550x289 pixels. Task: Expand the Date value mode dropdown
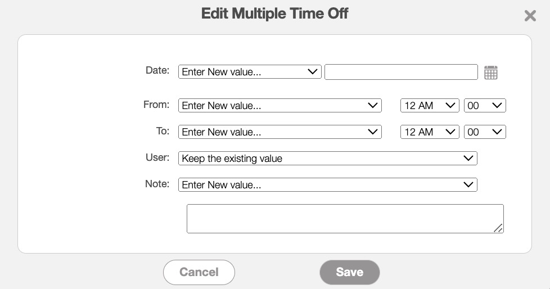(250, 72)
